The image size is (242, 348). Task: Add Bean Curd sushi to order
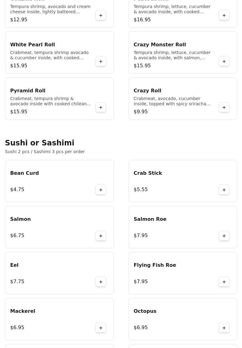101,190
